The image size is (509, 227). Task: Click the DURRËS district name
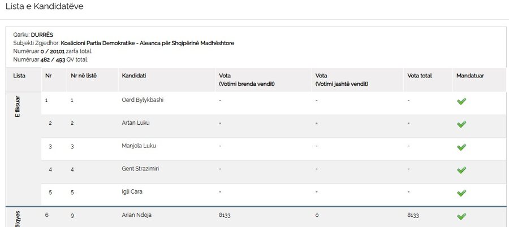pyautogui.click(x=42, y=34)
